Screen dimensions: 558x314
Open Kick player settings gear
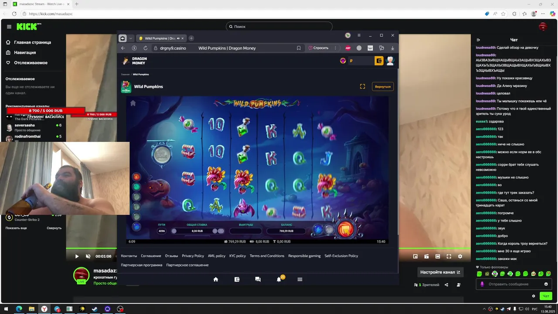460,256
